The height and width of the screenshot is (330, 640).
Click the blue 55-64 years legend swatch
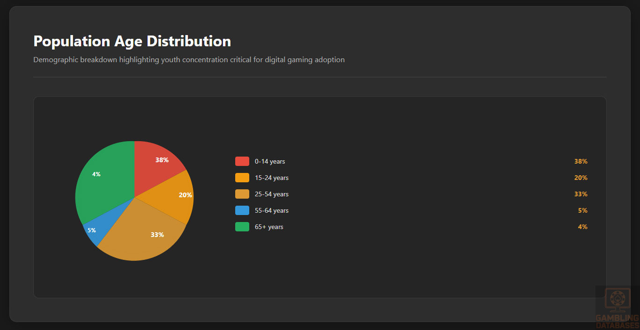(242, 210)
